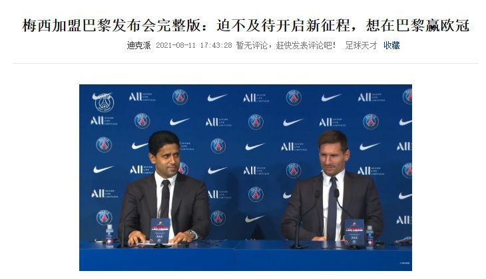
Task: Click the man seated on the right
Action: (x=332, y=185)
